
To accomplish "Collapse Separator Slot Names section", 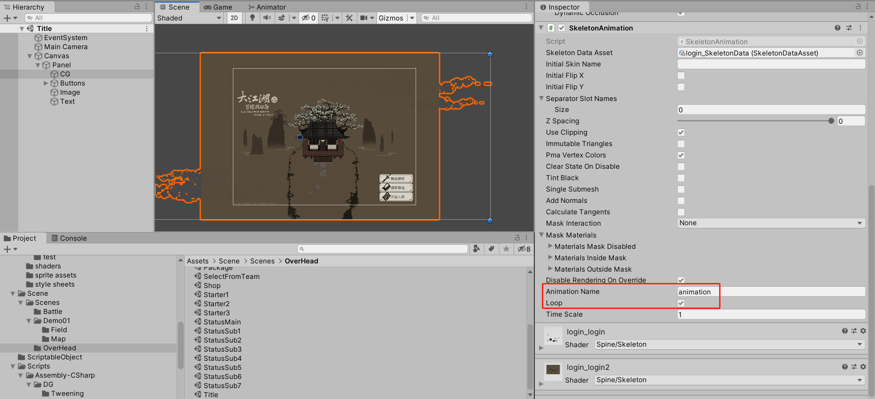I will click(x=541, y=98).
